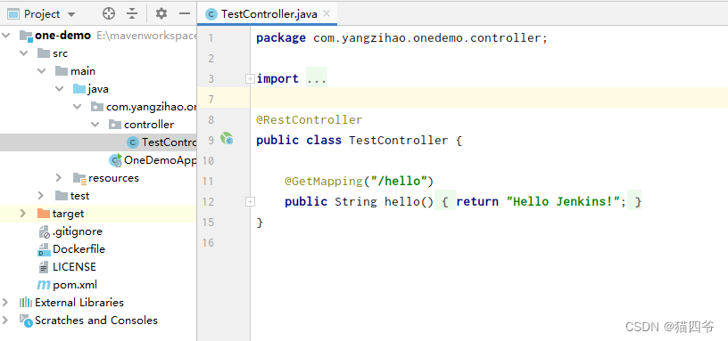Select the LICENSE file

pyautogui.click(x=74, y=267)
